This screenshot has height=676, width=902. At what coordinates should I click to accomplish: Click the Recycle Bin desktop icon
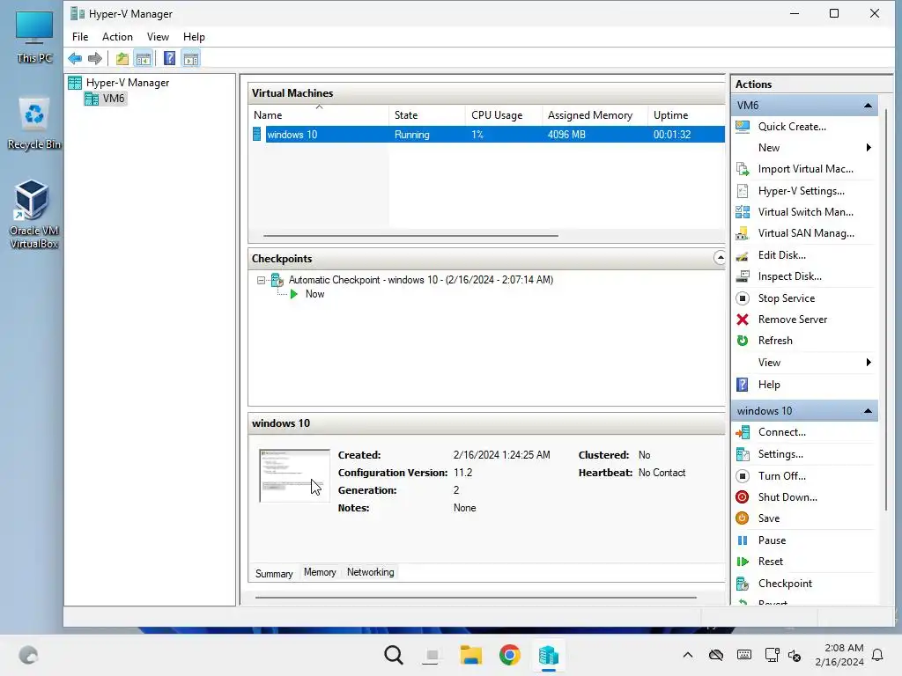[34, 123]
